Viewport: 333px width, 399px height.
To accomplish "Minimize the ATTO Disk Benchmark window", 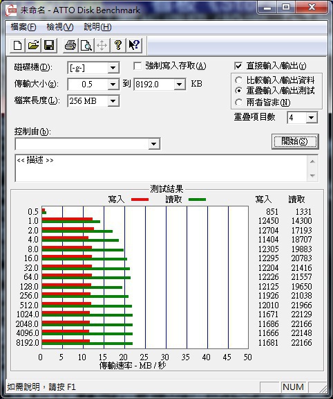I will (x=267, y=8).
